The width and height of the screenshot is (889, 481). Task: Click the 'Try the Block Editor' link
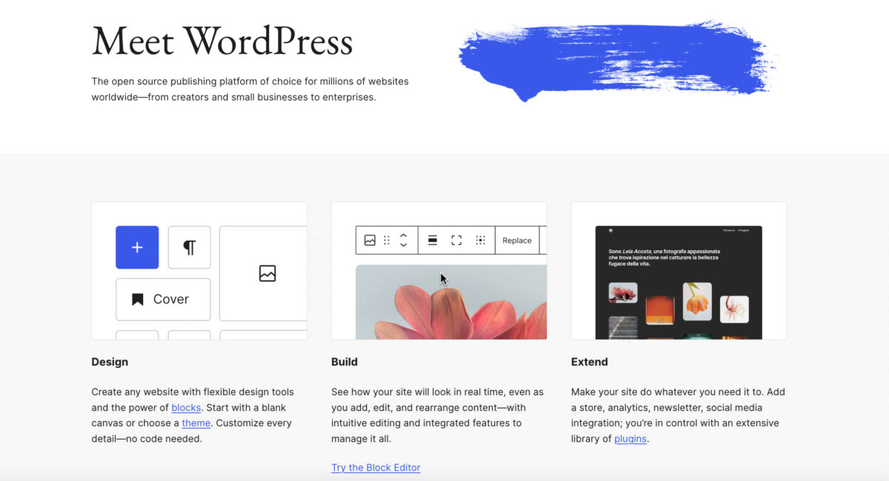[x=376, y=468]
